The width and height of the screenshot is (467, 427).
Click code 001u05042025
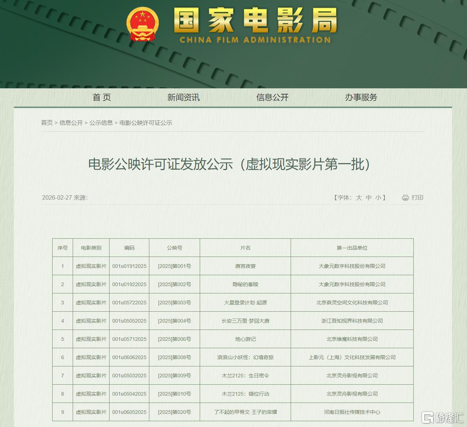129,394
